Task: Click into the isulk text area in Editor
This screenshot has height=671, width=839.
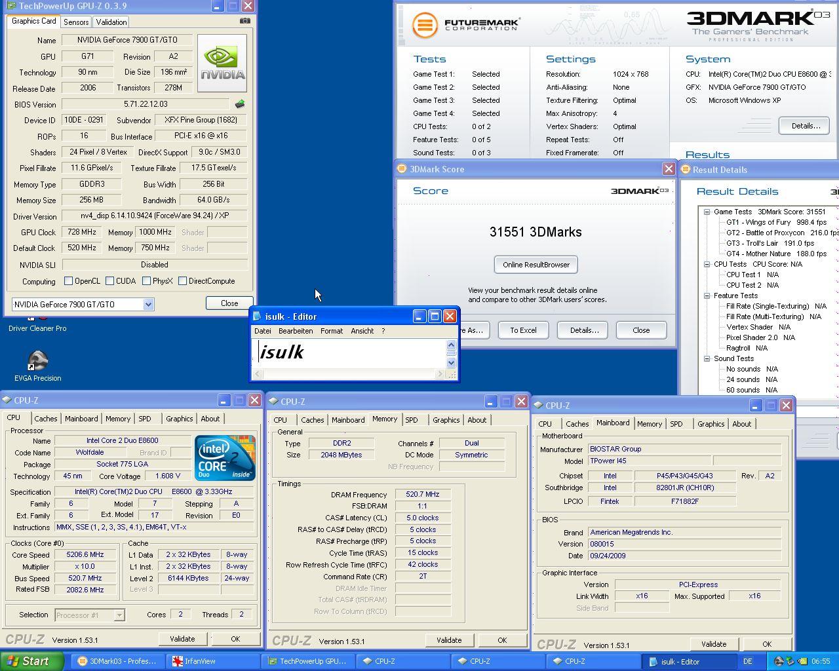Action: point(349,354)
